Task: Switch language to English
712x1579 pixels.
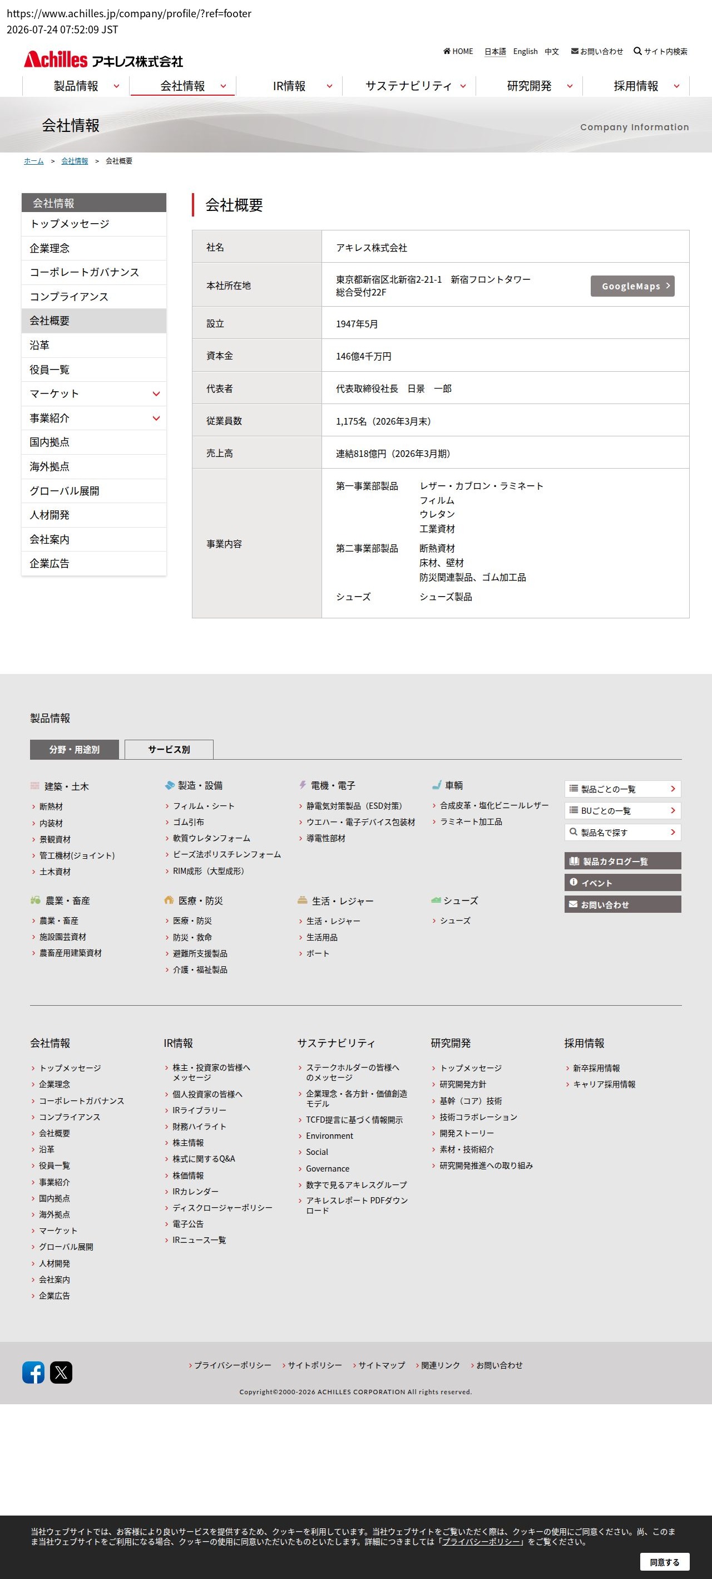Action: click(525, 52)
